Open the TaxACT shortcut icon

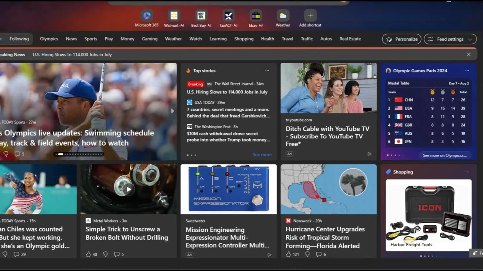tap(228, 15)
